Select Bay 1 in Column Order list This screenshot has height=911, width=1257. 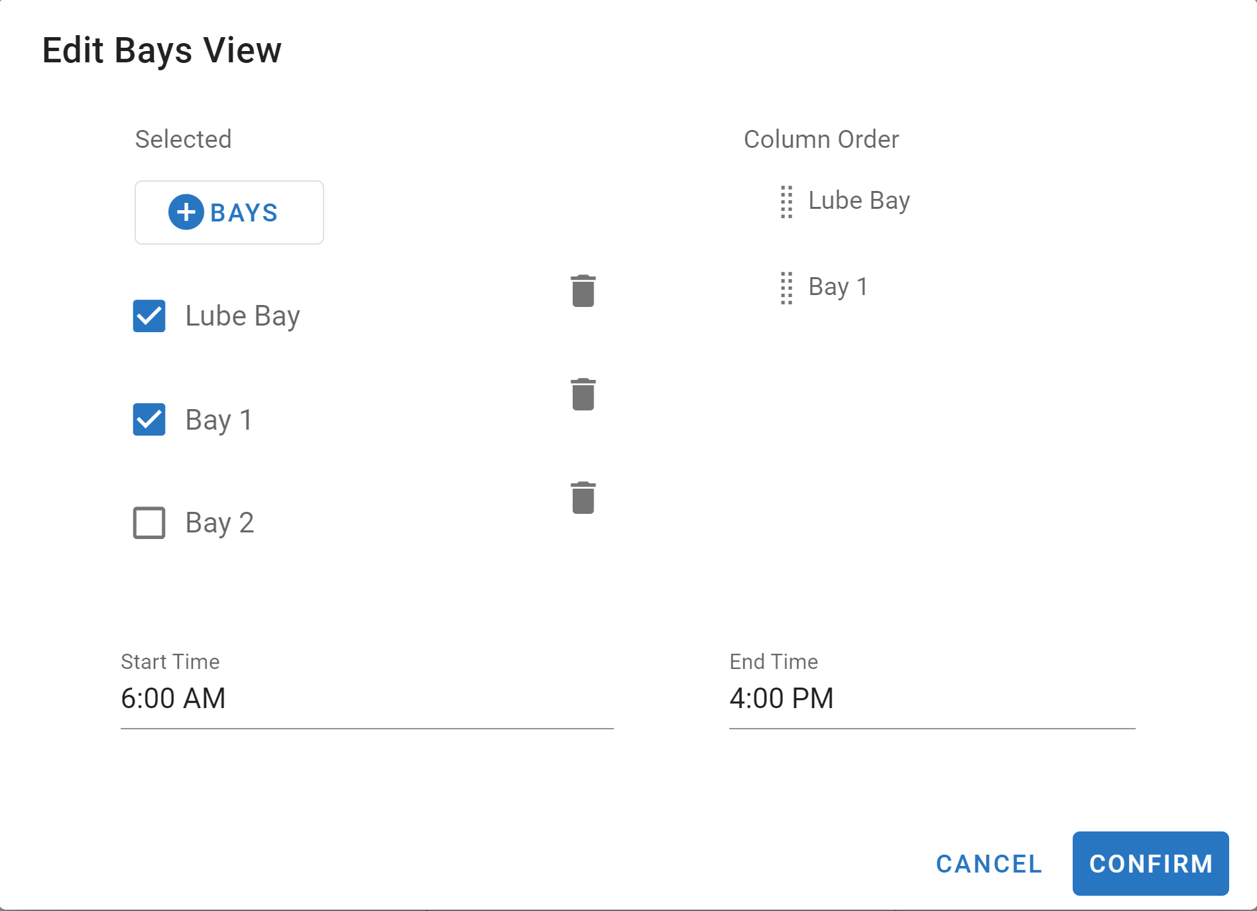coord(837,286)
